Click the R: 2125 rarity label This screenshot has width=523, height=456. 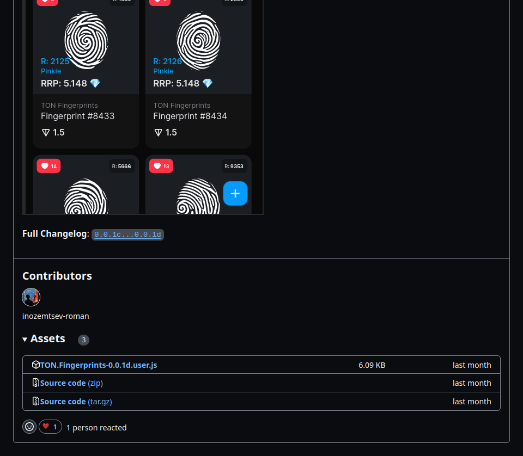point(55,61)
